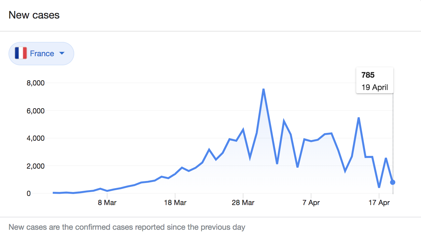Screen dimensions: 421x233
Task: Click the 18 Mar x-axis label
Action: coord(175,203)
